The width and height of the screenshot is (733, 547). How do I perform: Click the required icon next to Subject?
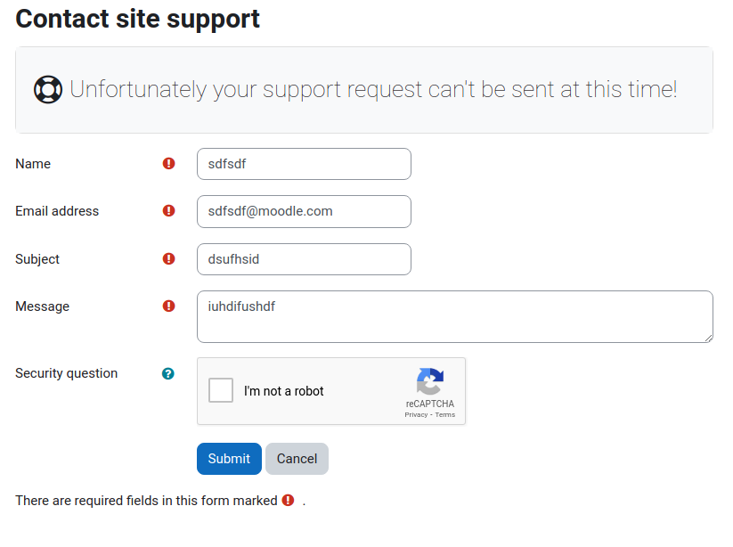[168, 258]
